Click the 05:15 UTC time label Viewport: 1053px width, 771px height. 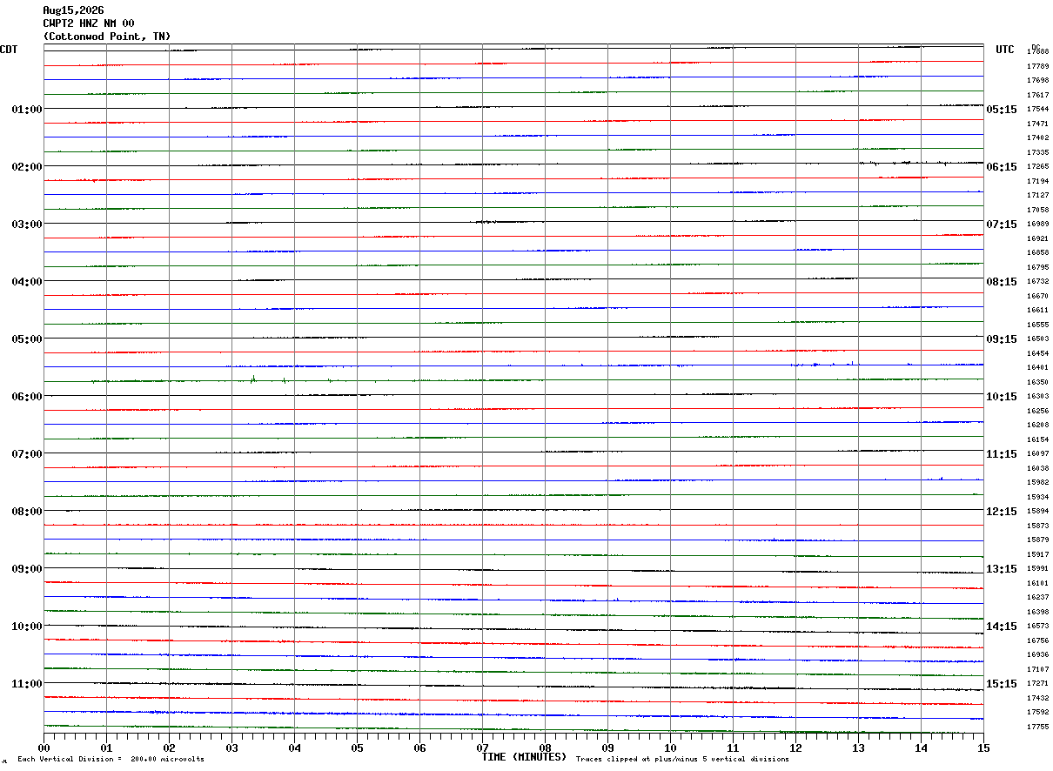1002,110
